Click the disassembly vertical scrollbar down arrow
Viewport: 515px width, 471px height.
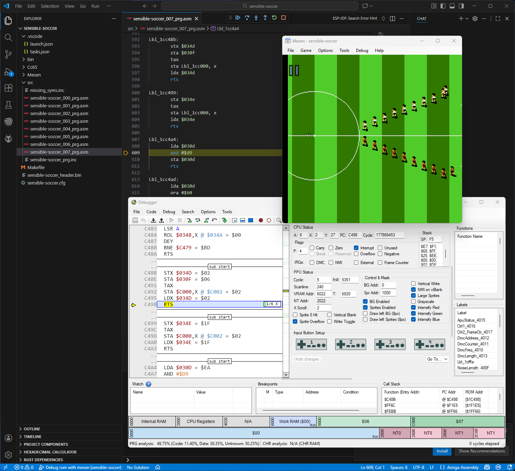point(286,375)
